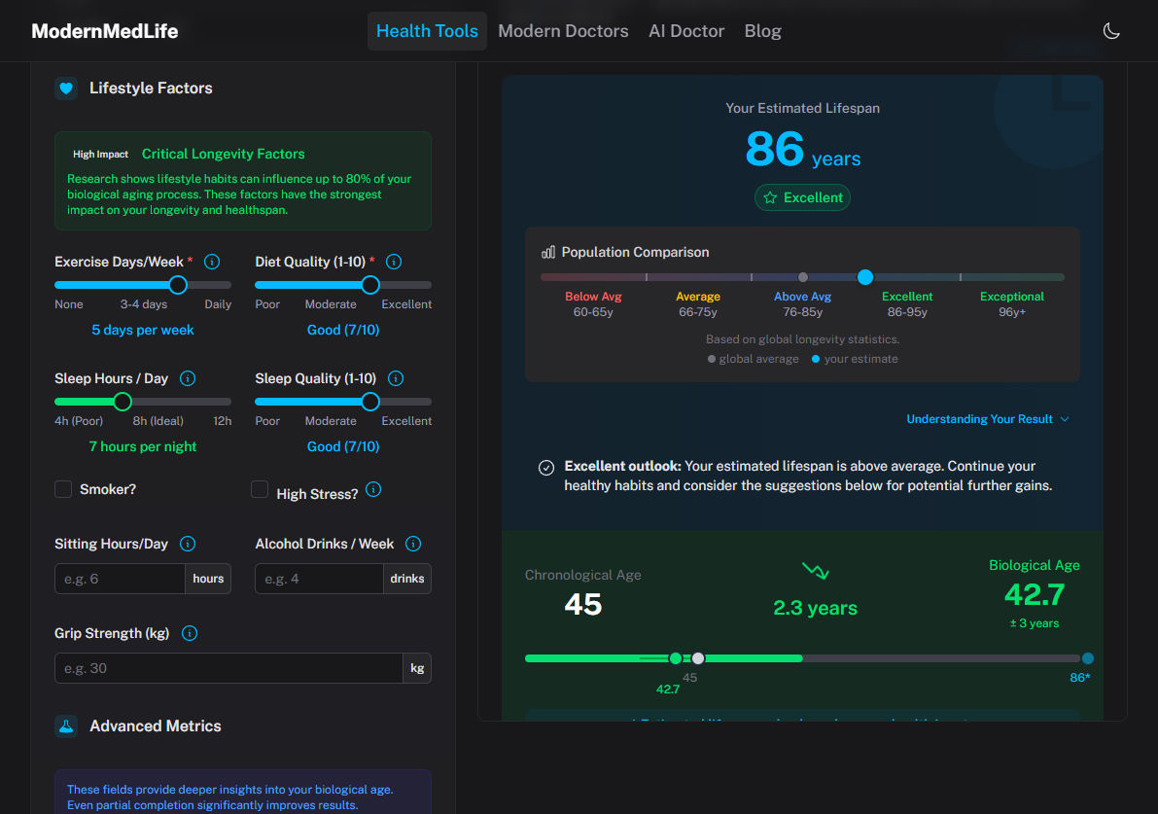1158x814 pixels.
Task: Click Grip Strength info icon
Action: coord(190,633)
